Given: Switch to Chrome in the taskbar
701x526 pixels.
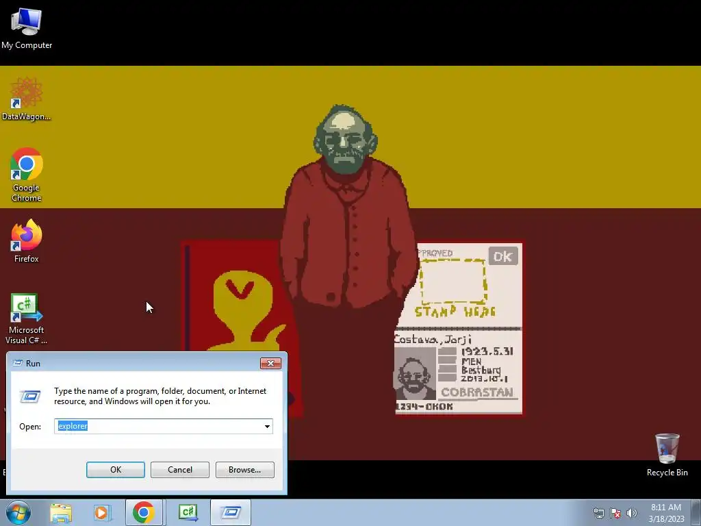Looking at the screenshot, I should pos(144,512).
